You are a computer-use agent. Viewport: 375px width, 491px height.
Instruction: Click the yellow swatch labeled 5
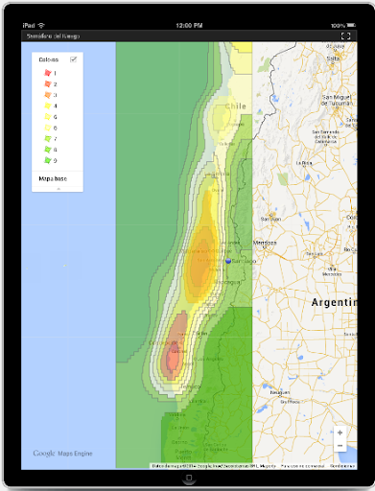click(48, 117)
